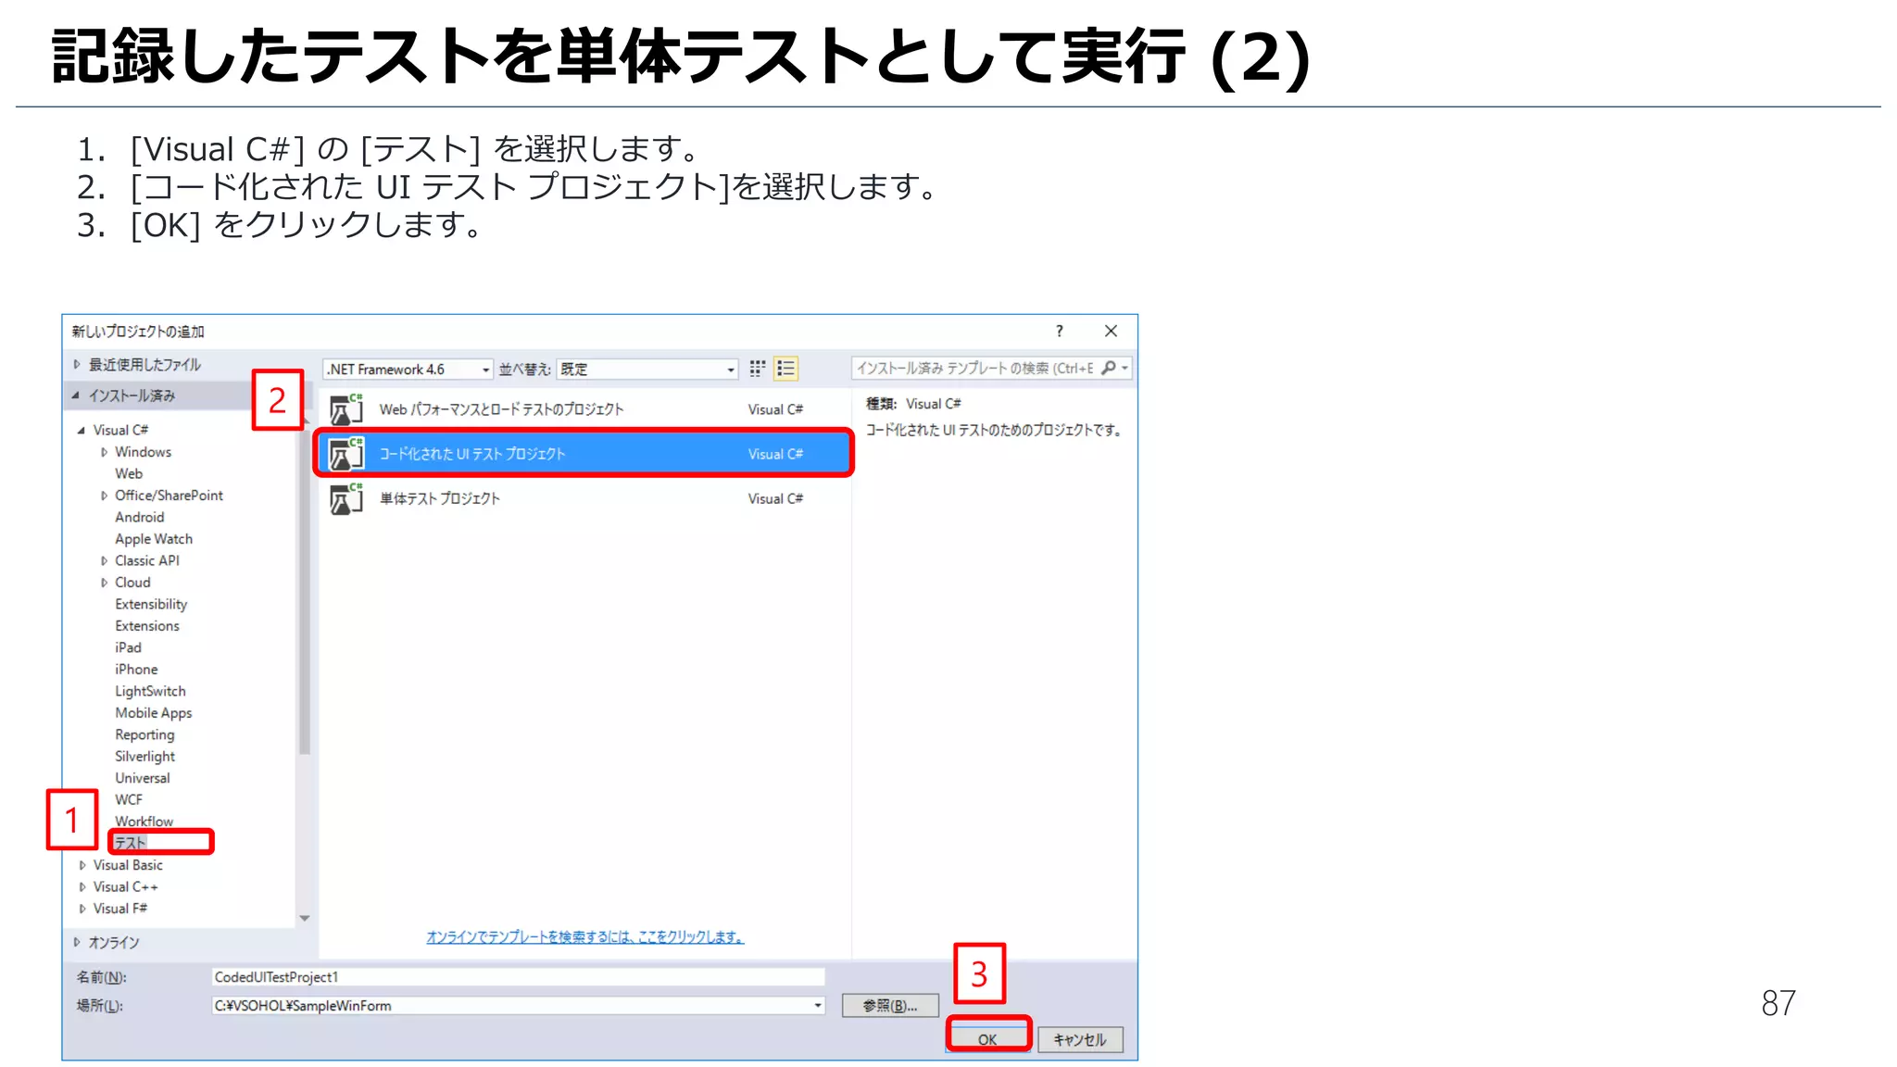
Task: Switch to small icons grid view
Action: [x=757, y=369]
